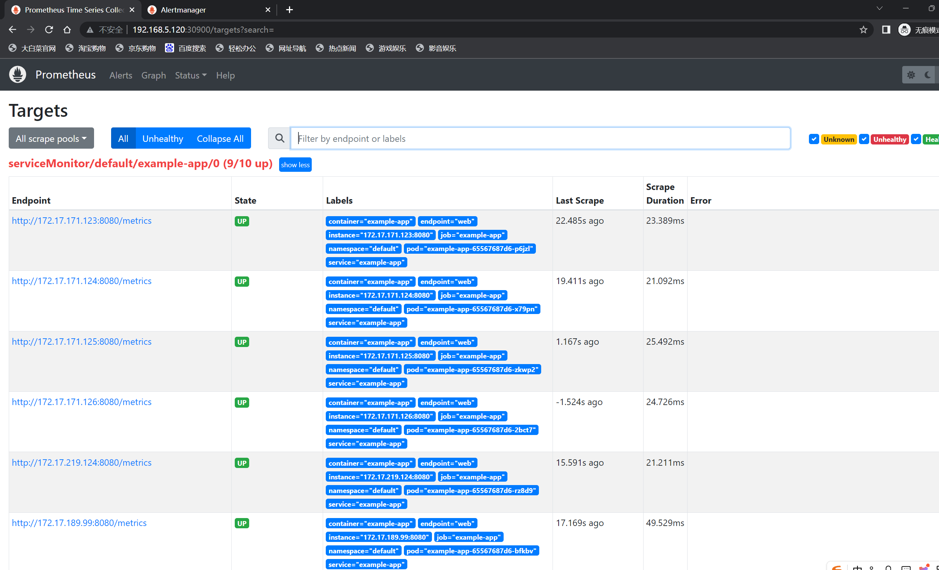Viewport: 939px width, 570px height.
Task: Click the Unhealthy filter button
Action: (x=162, y=138)
